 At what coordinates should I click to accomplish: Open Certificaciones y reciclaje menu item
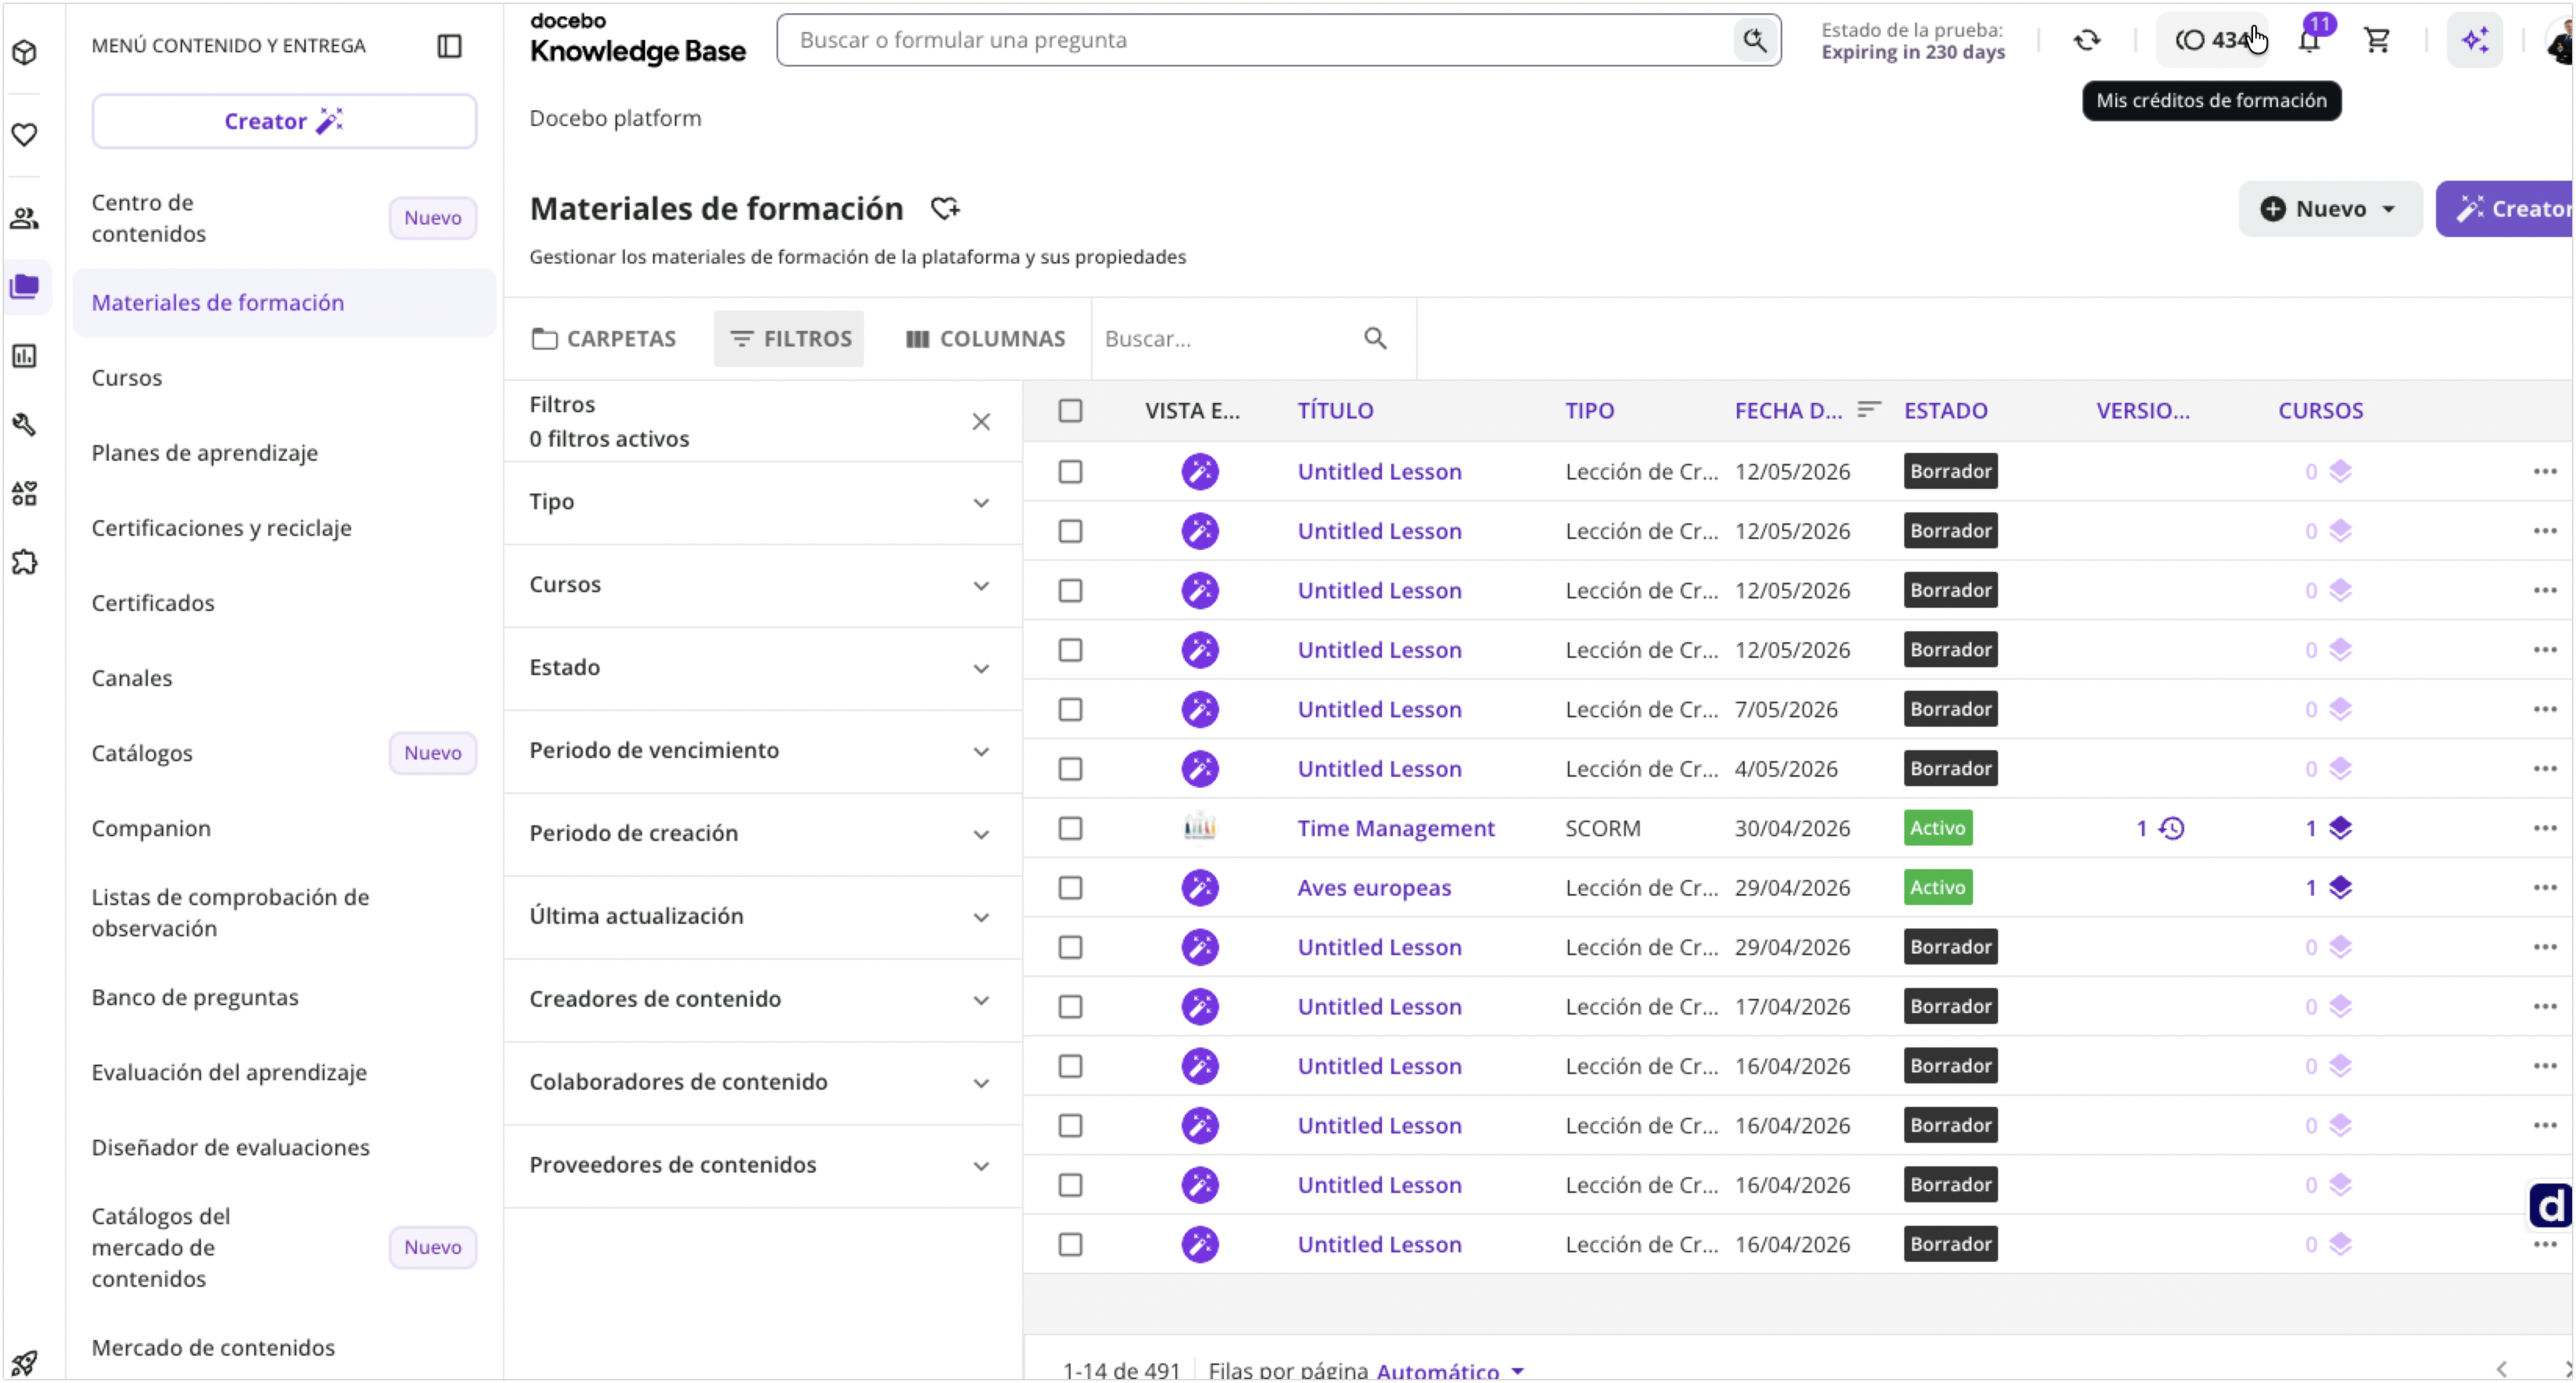(x=222, y=528)
